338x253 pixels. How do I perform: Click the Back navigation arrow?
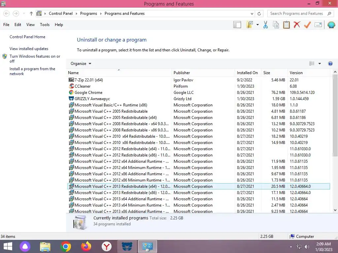tap(7, 14)
